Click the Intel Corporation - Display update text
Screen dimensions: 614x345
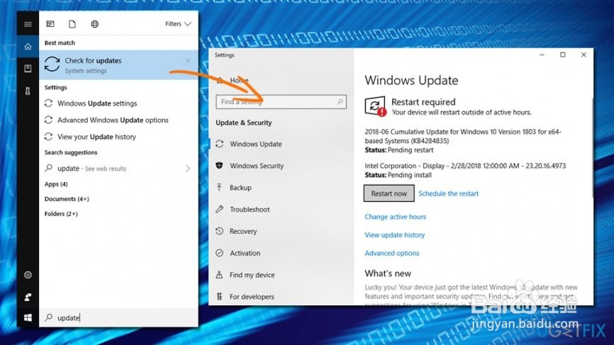coord(465,166)
